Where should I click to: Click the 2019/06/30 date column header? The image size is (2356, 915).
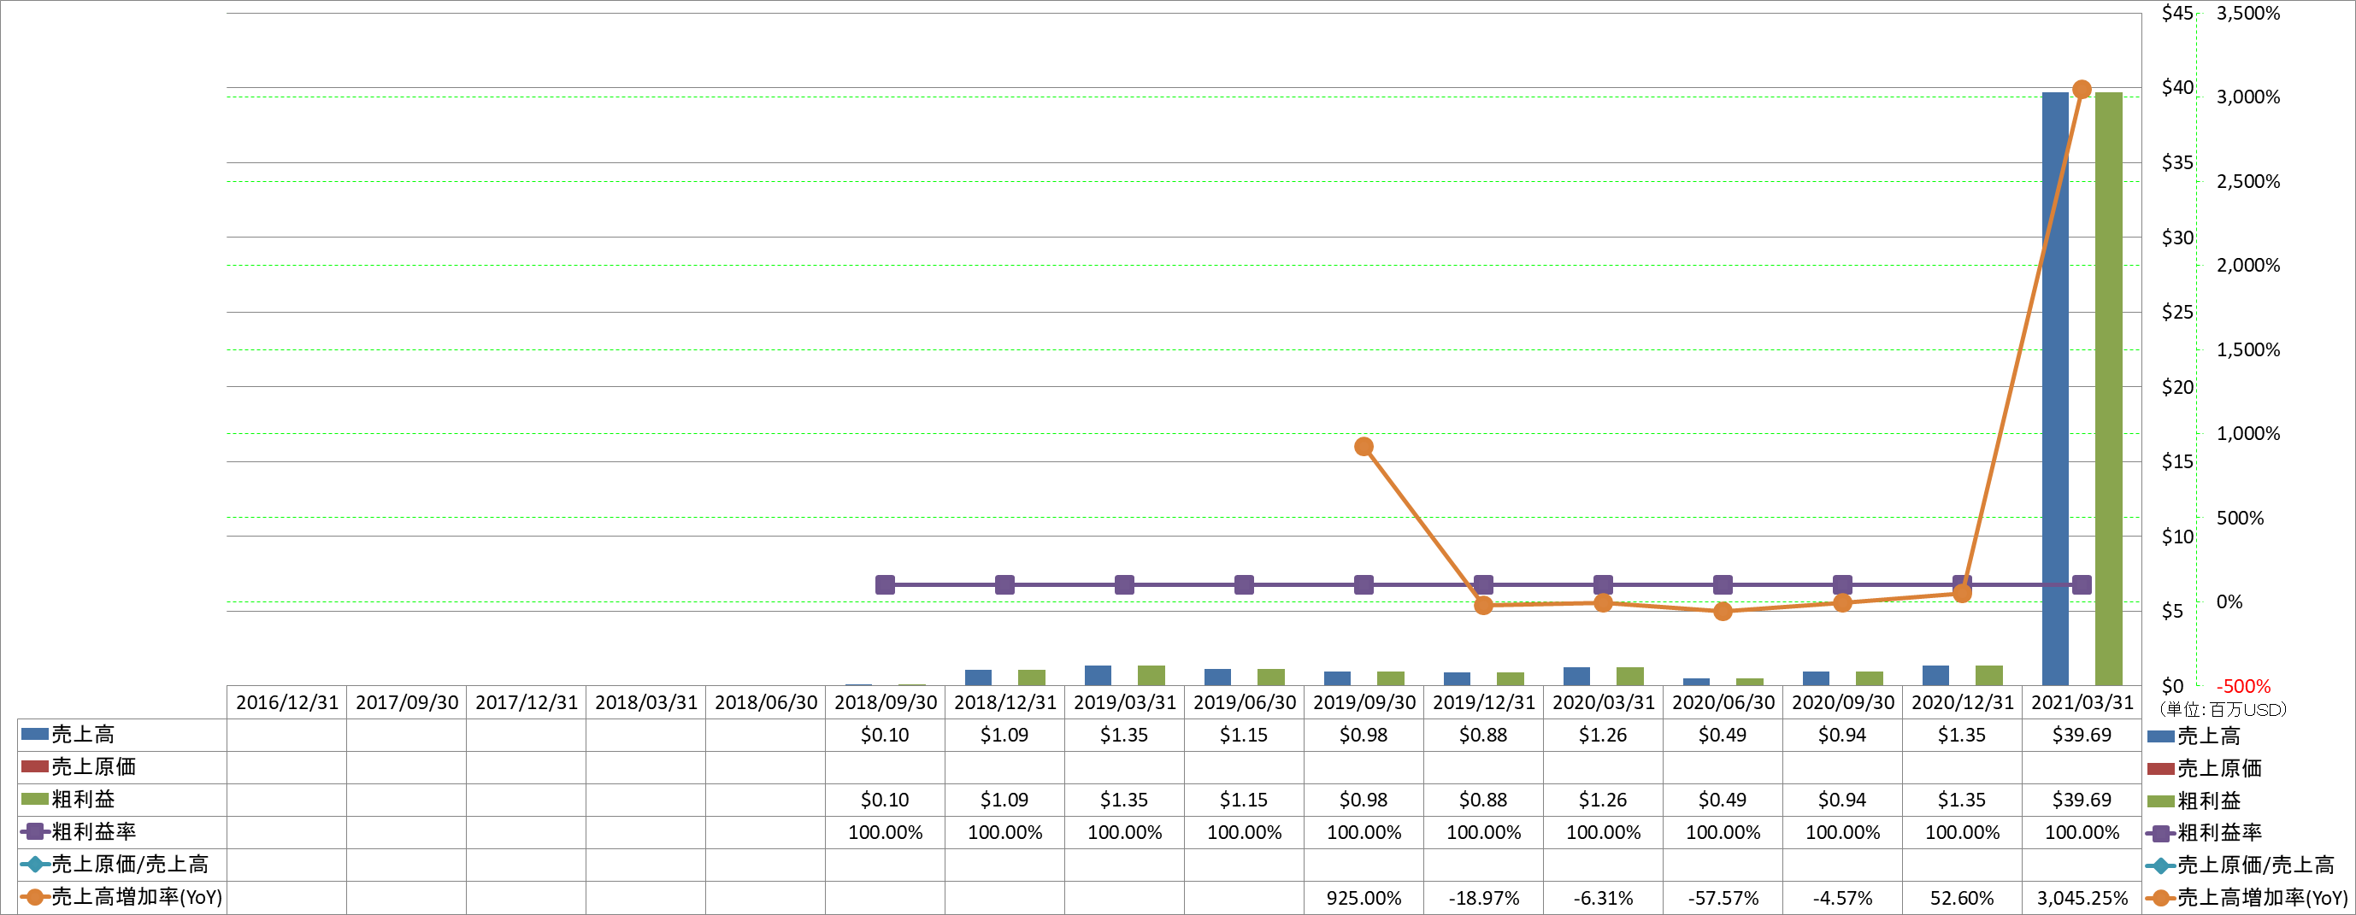click(x=1245, y=702)
